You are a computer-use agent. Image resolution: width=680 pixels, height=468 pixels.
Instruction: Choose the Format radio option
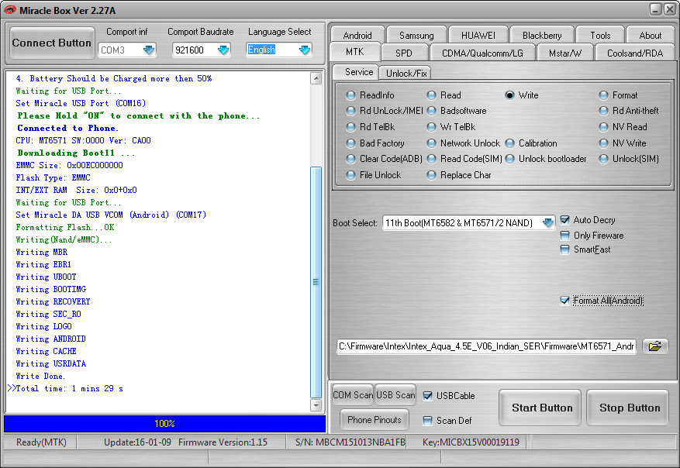tap(604, 95)
